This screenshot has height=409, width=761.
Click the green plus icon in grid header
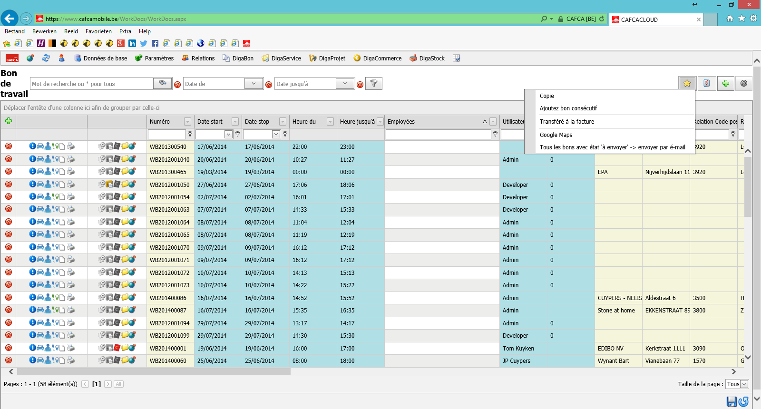[9, 121]
